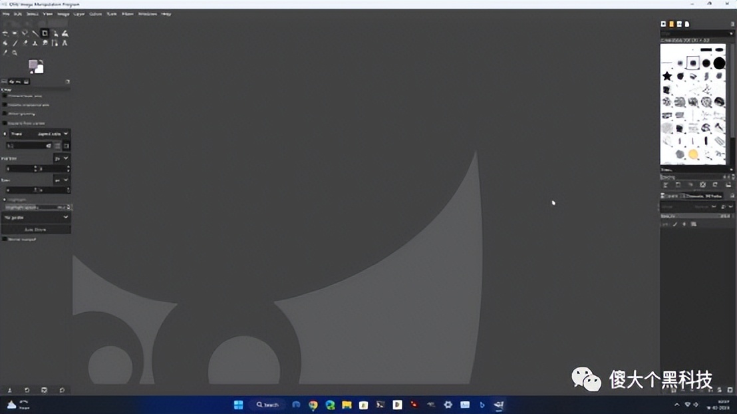This screenshot has width=737, height=414.
Task: Open Google Chrome from the taskbar
Action: tap(313, 405)
